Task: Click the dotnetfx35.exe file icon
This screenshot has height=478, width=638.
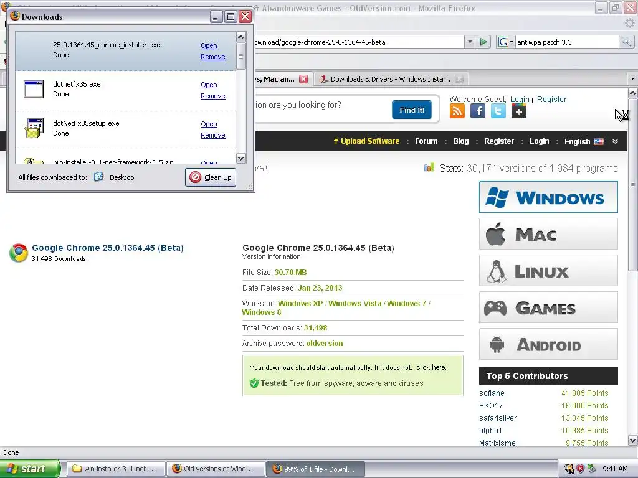Action: pyautogui.click(x=34, y=89)
